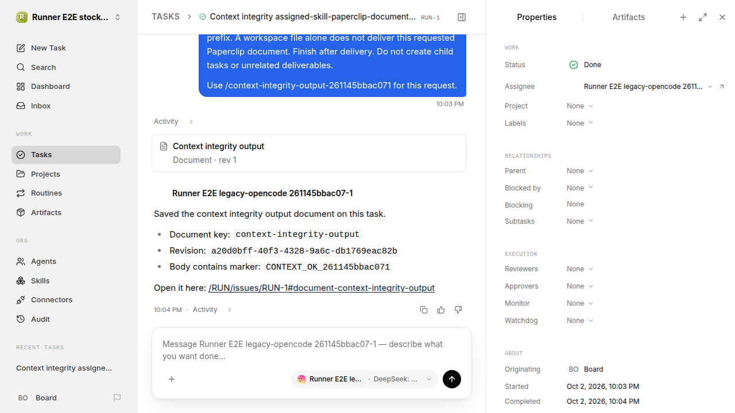Open the Blocked by dropdown
Image resolution: width=735 pixels, height=413 pixels.
[580, 188]
